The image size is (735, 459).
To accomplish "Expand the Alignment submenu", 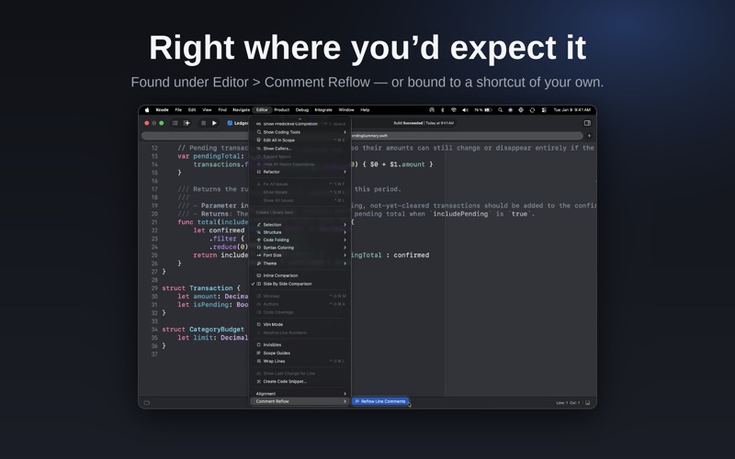I will pyautogui.click(x=300, y=394).
